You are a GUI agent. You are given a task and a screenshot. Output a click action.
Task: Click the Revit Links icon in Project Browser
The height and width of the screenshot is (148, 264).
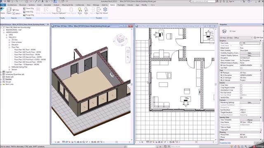(x=4, y=84)
